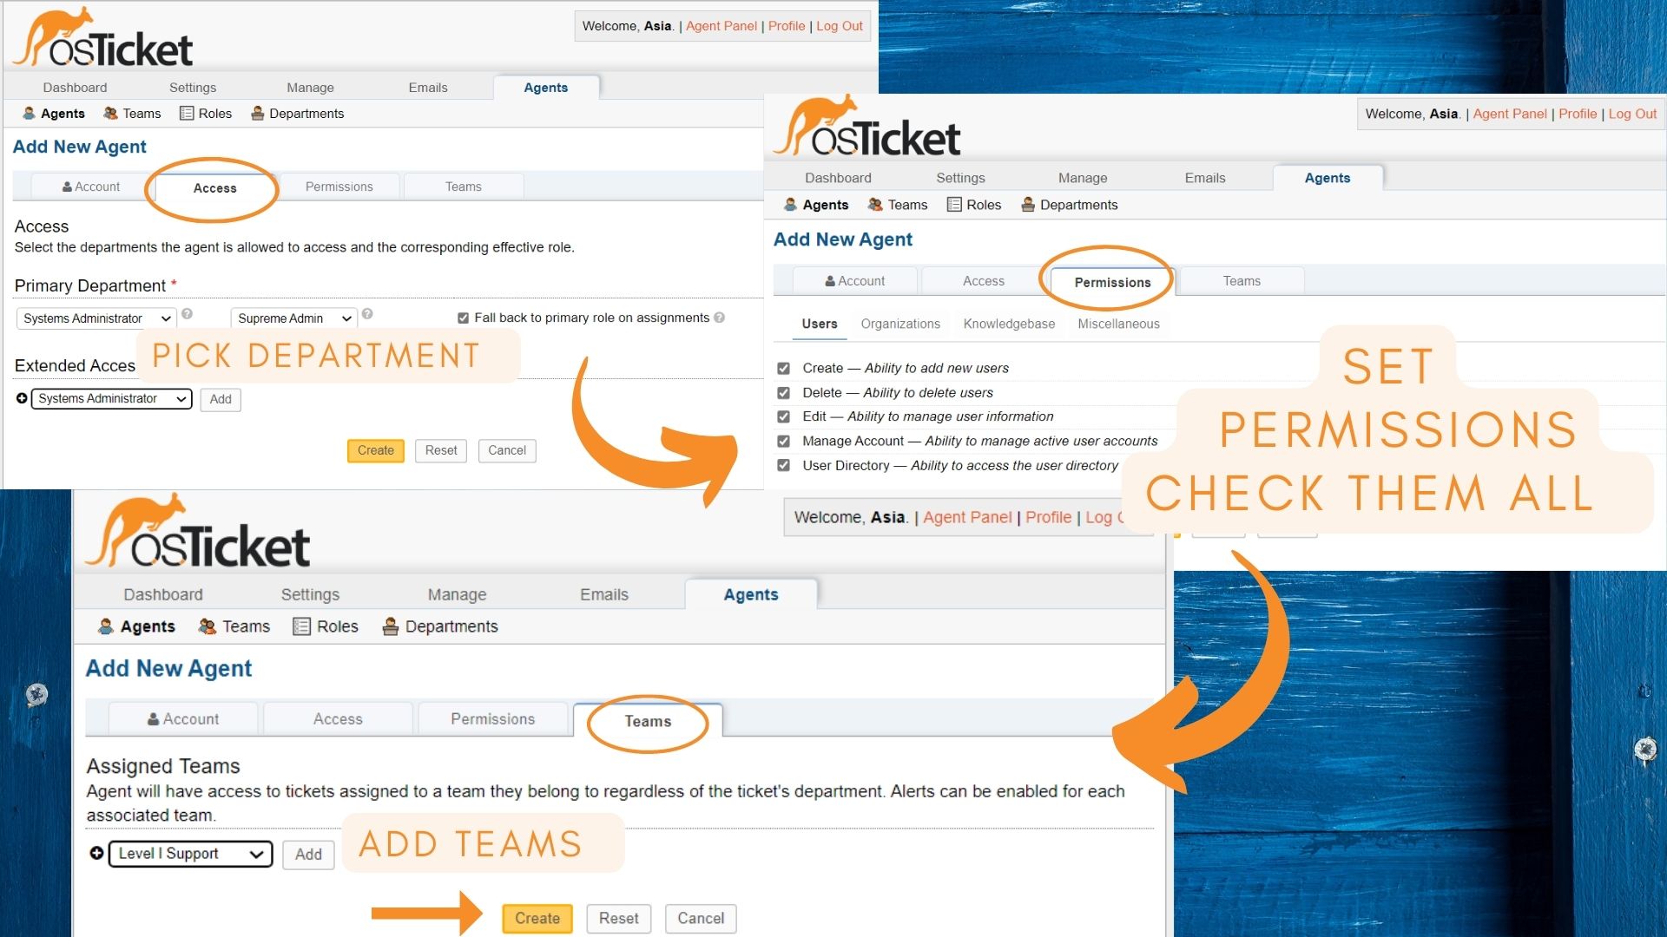This screenshot has width=1667, height=937.
Task: Open the circled Access tab
Action: coord(214,188)
